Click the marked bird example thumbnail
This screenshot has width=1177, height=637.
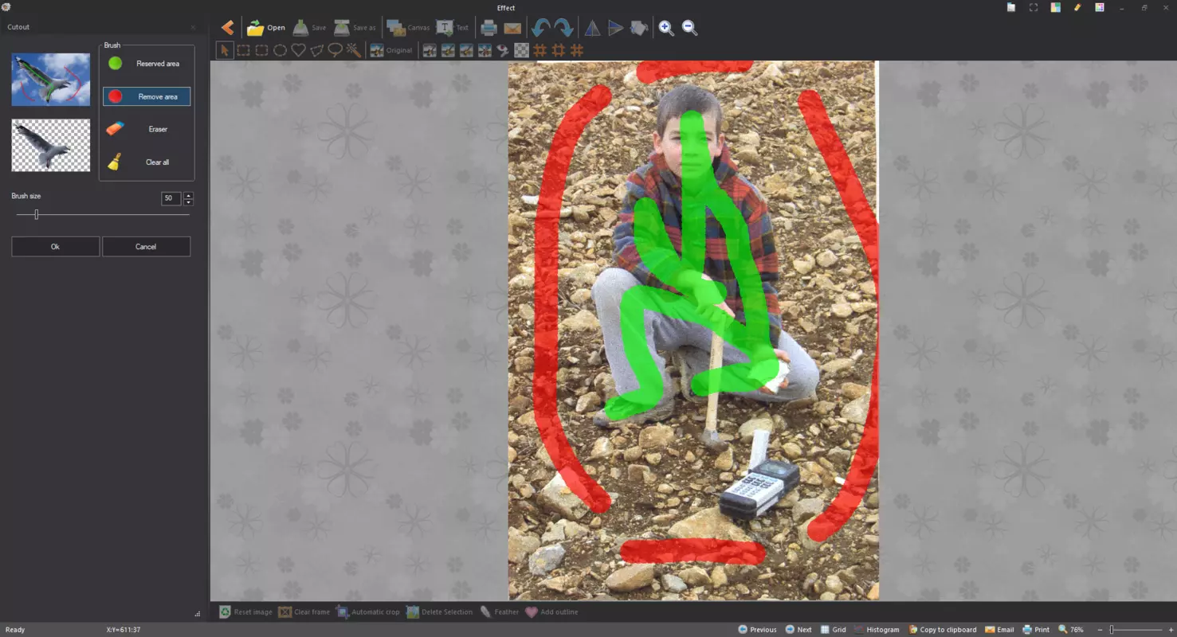click(51, 80)
